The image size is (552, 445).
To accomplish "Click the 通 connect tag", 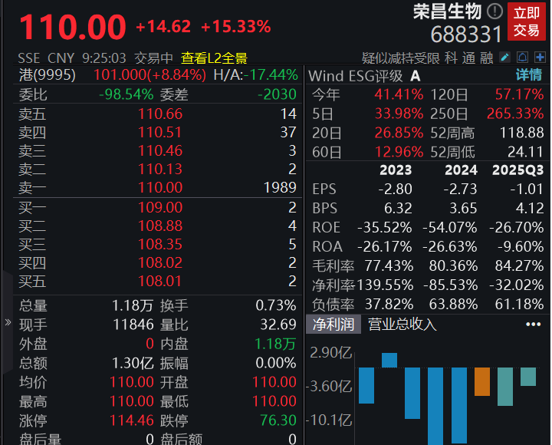I will click(468, 58).
